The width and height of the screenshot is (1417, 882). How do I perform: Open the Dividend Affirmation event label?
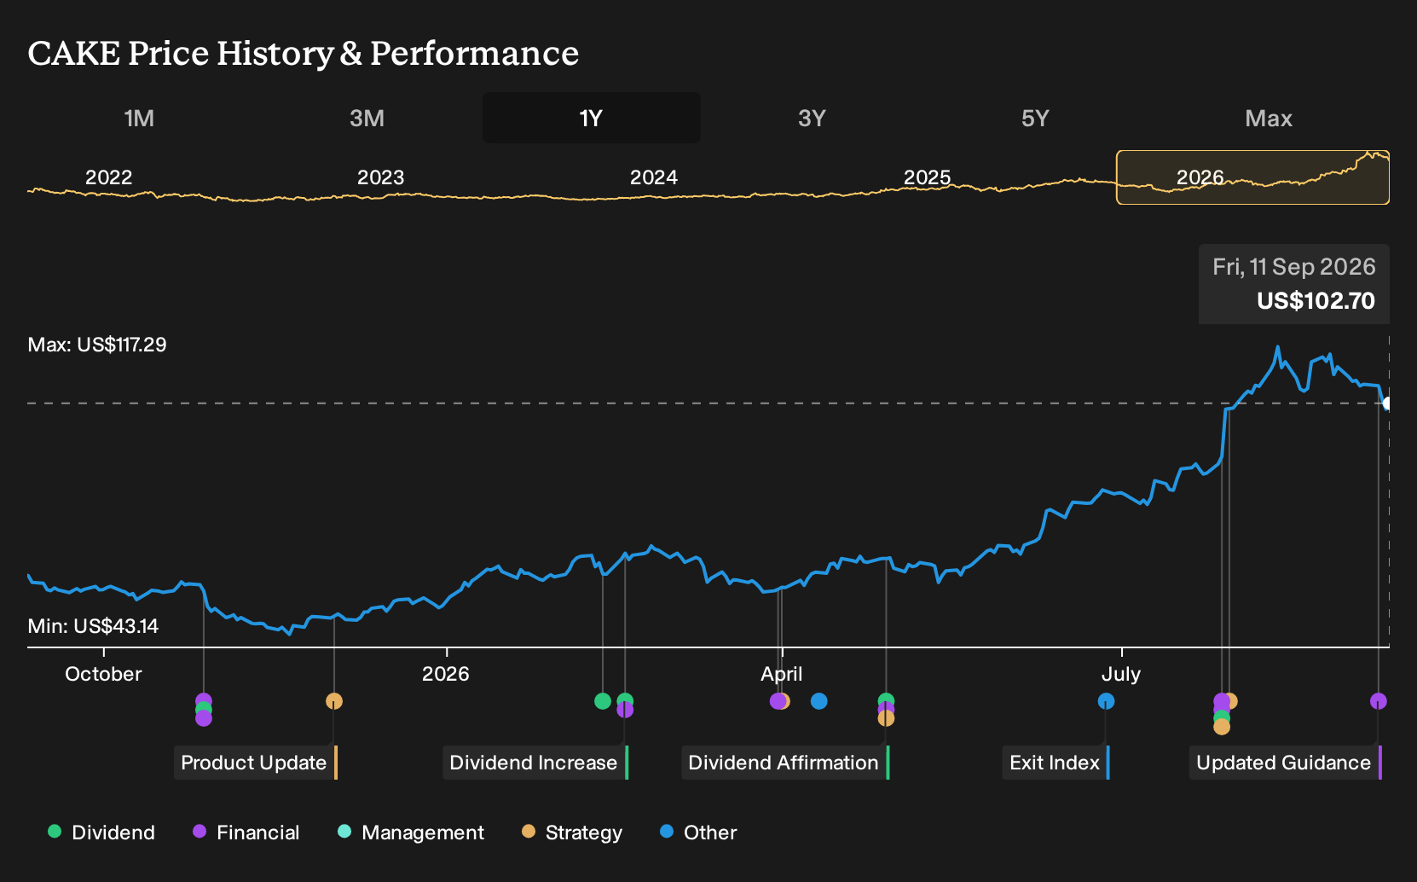[x=785, y=763]
